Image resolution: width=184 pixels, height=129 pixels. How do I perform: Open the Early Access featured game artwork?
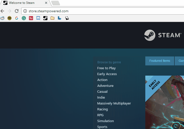(165, 102)
